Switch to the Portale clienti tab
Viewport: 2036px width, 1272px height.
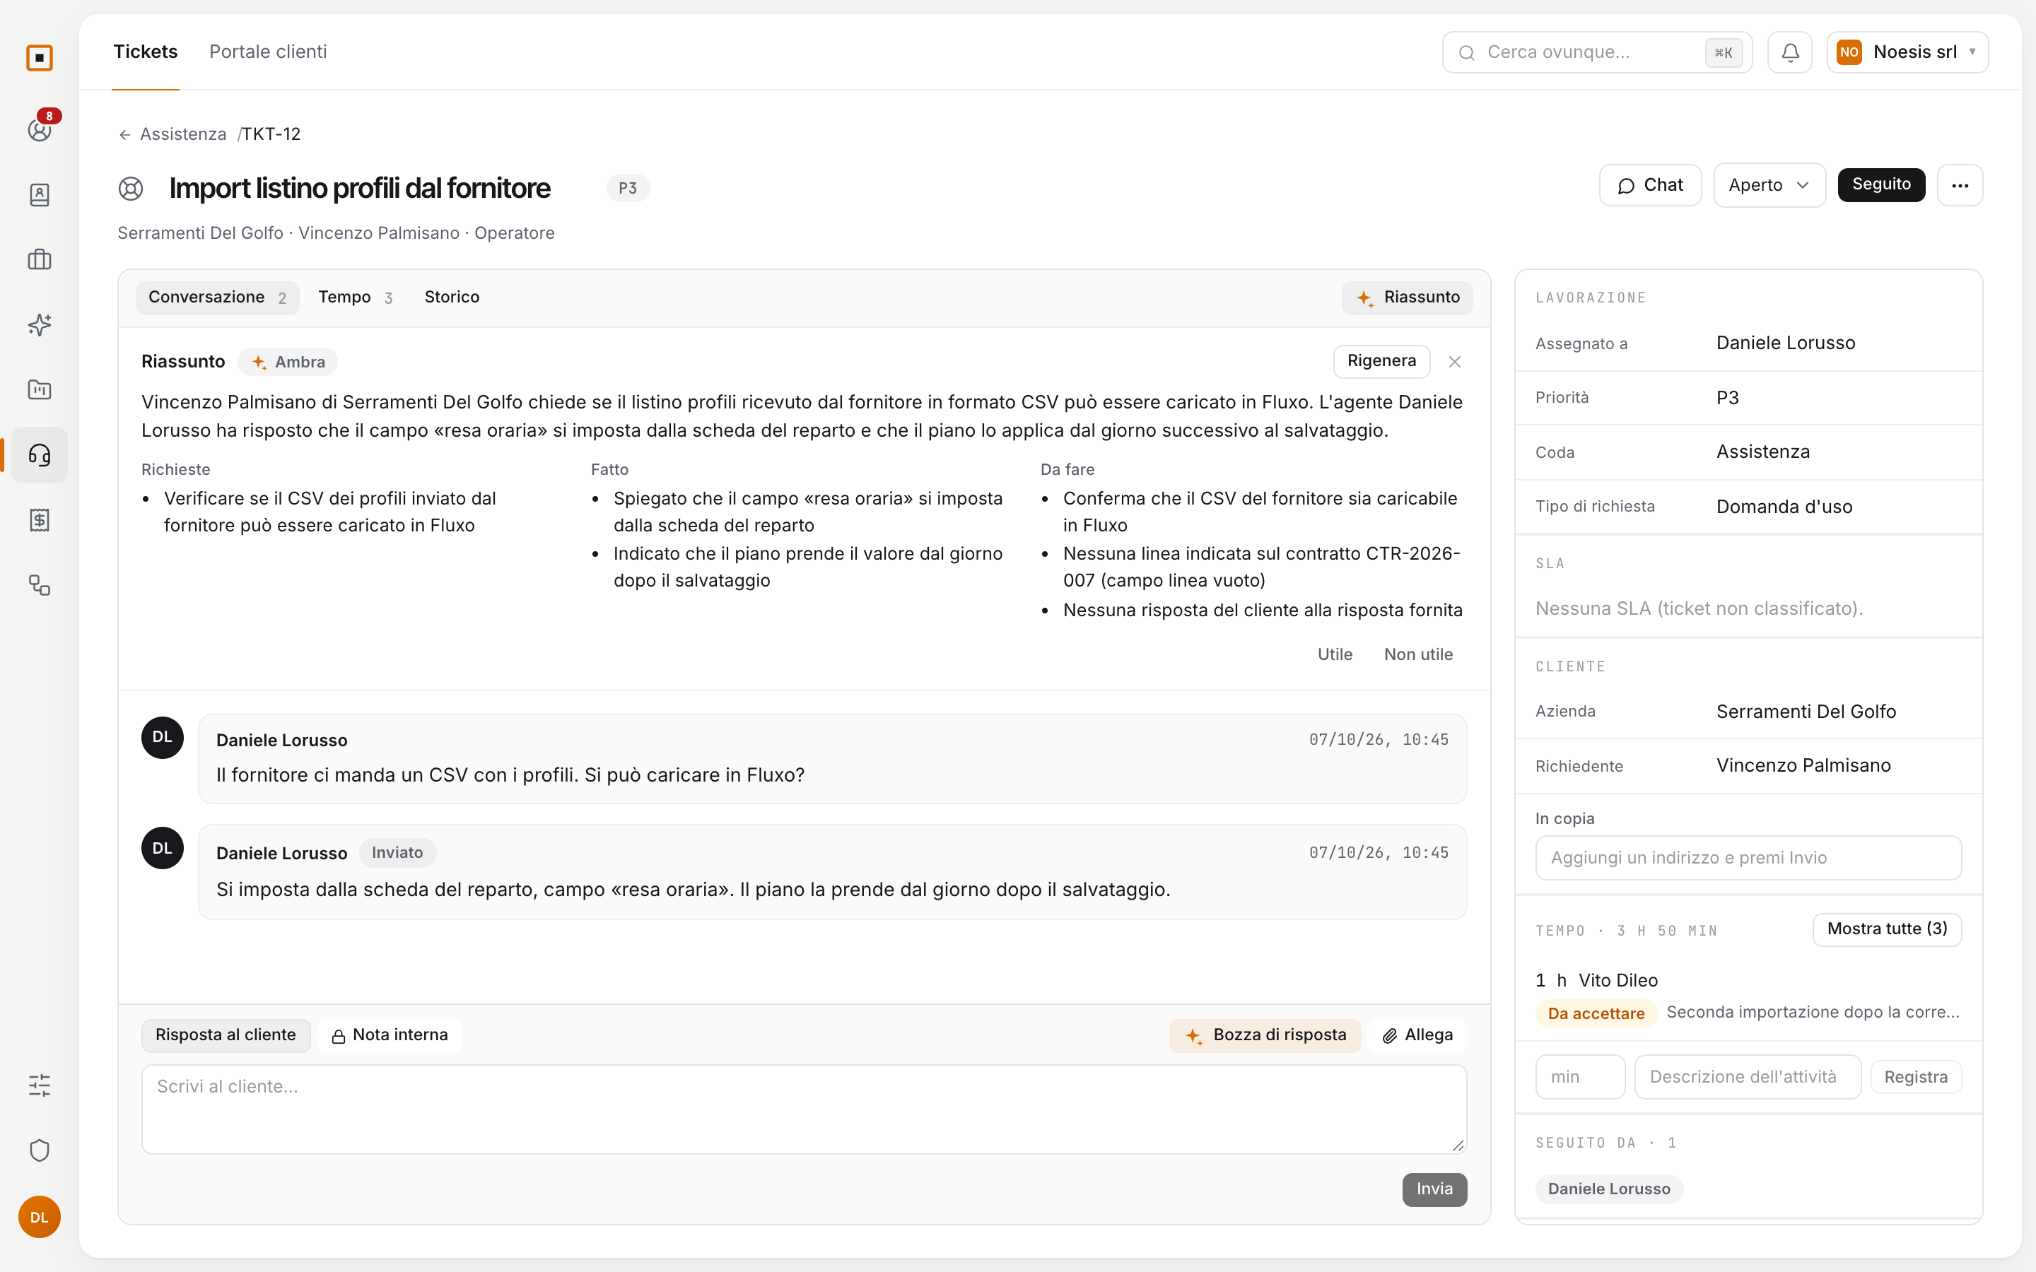tap(267, 52)
